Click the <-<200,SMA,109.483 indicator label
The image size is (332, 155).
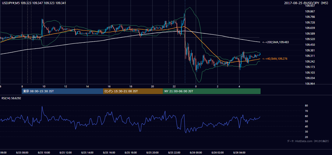(x=276, y=42)
